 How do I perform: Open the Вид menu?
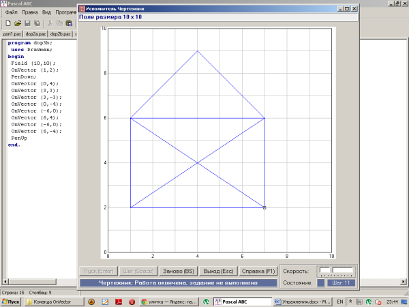[46, 13]
